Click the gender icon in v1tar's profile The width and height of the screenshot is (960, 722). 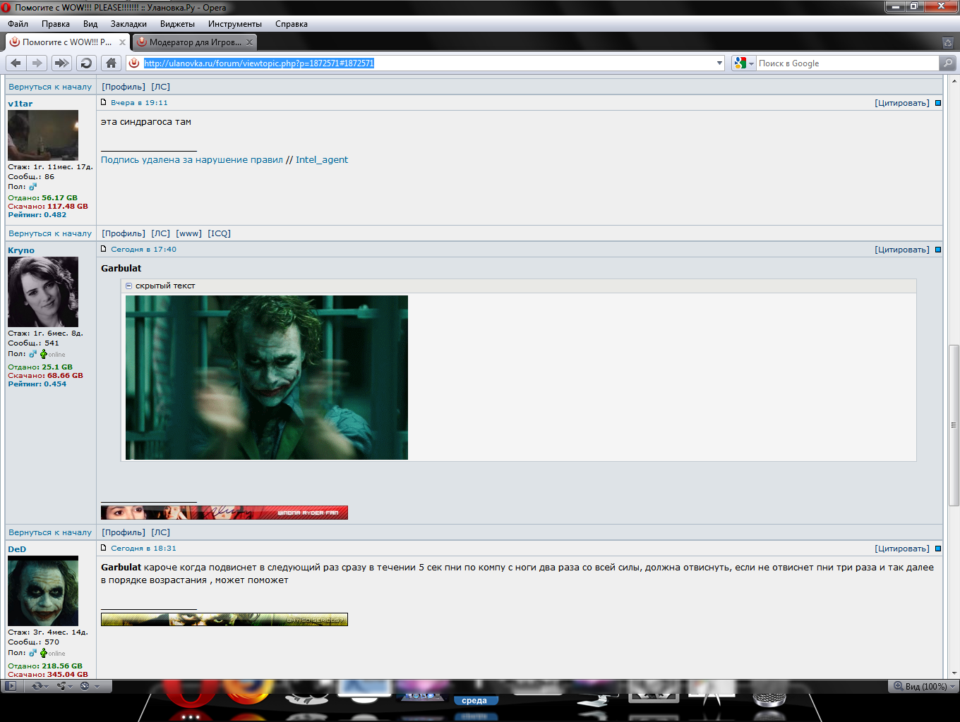pos(32,187)
